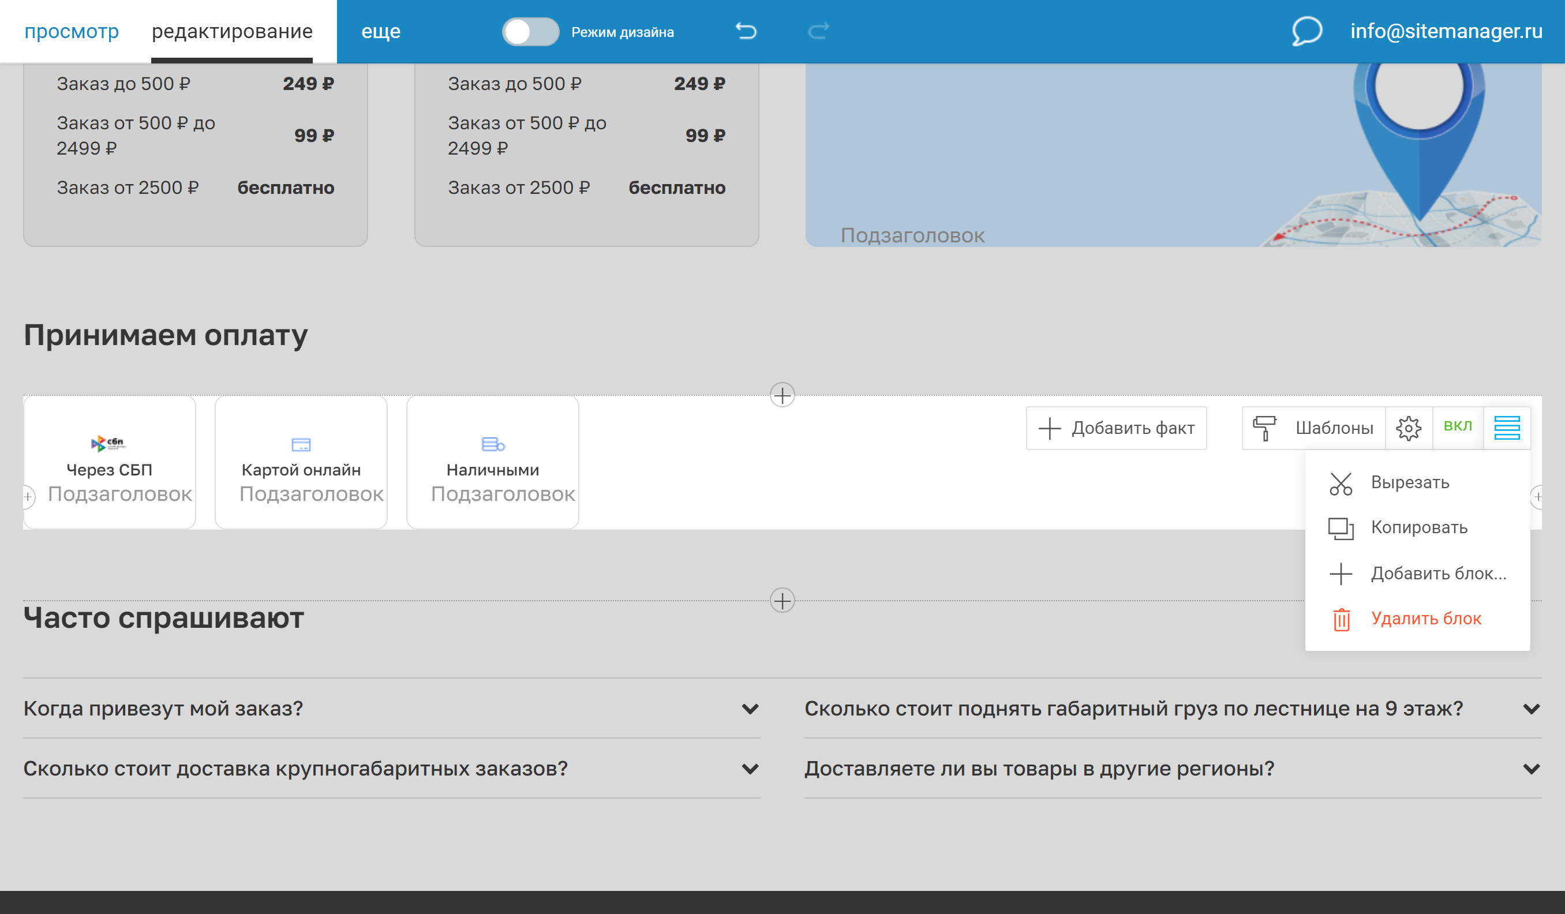This screenshot has width=1565, height=914.
Task: Click the СБП logo icon
Action: (108, 443)
